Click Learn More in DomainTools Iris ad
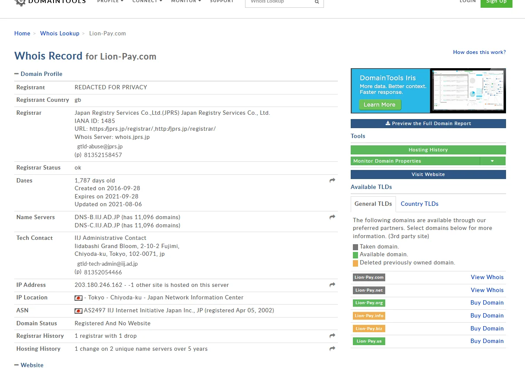 380,104
